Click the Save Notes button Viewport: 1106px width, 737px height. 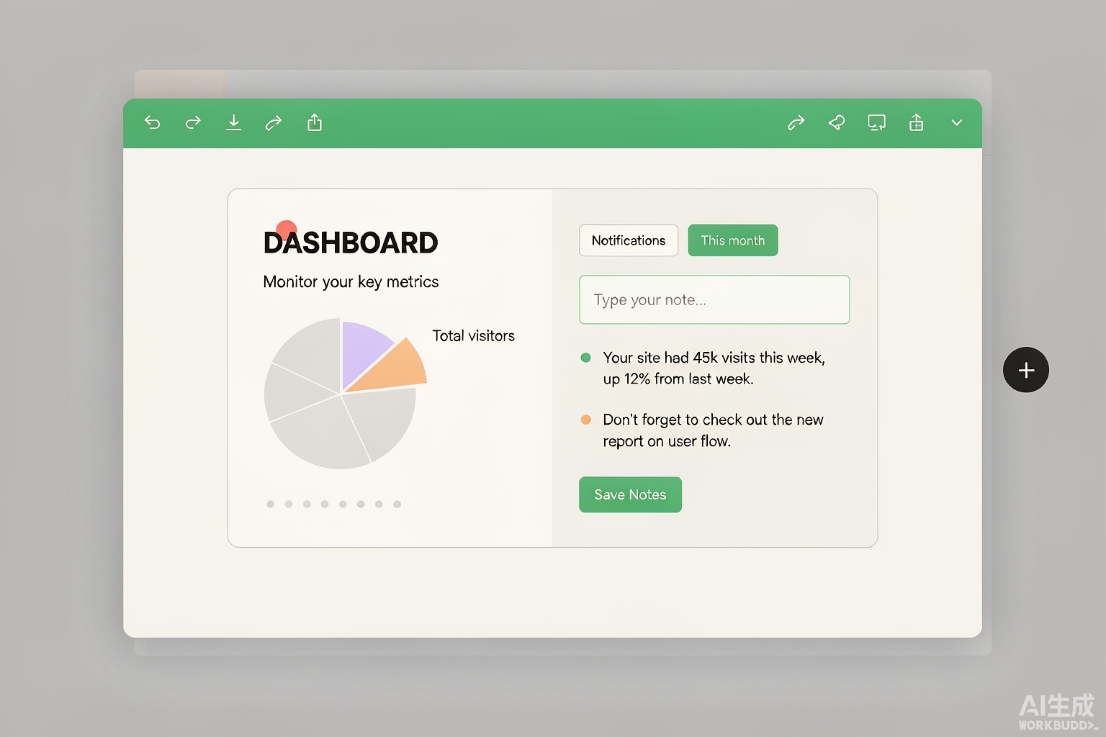pyautogui.click(x=630, y=494)
